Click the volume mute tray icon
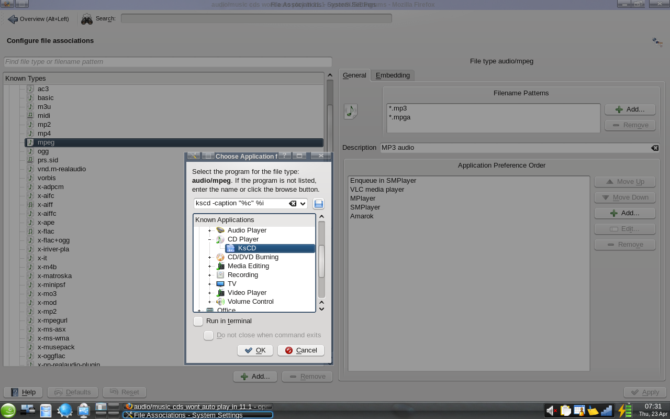Viewport: 670px width, 419px height. click(552, 411)
